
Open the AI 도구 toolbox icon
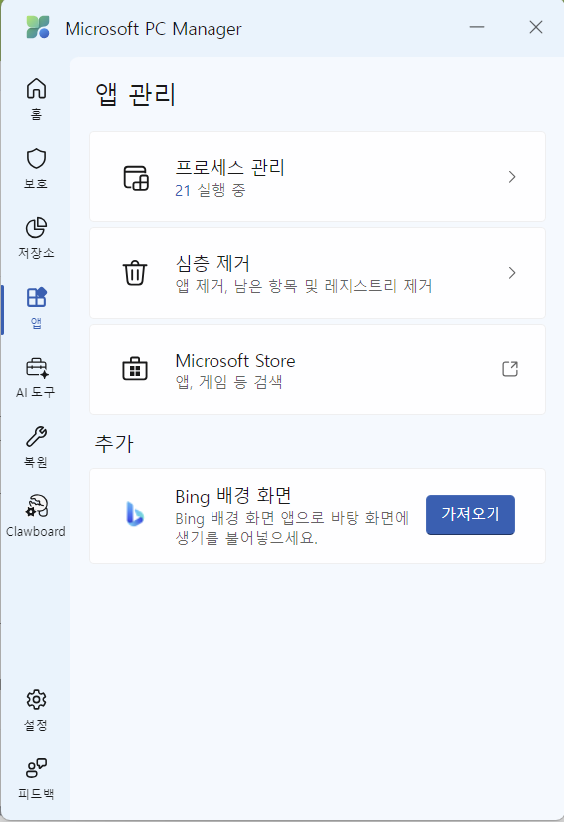click(36, 367)
